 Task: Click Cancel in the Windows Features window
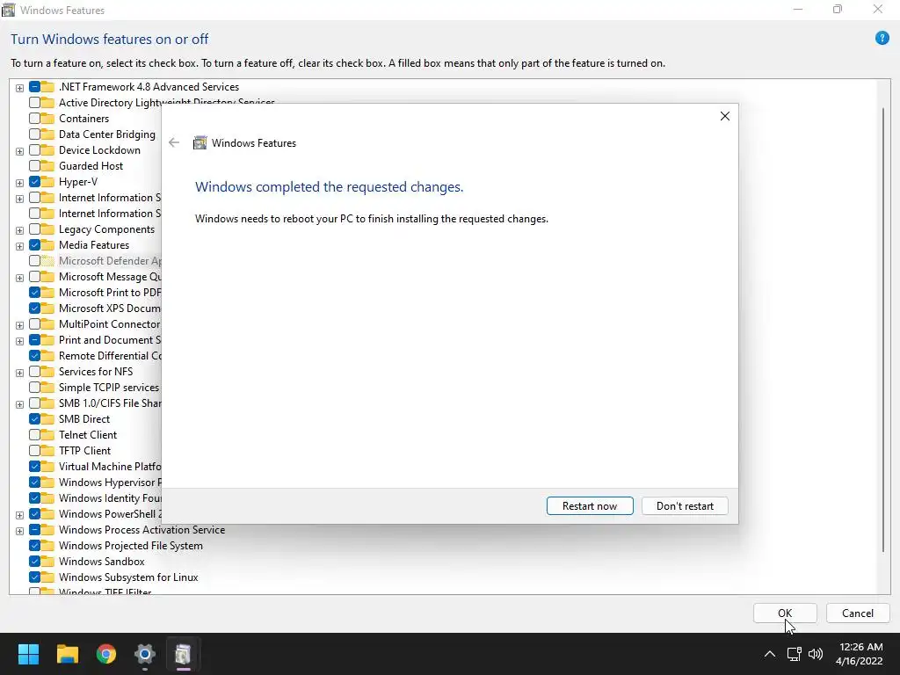858,613
